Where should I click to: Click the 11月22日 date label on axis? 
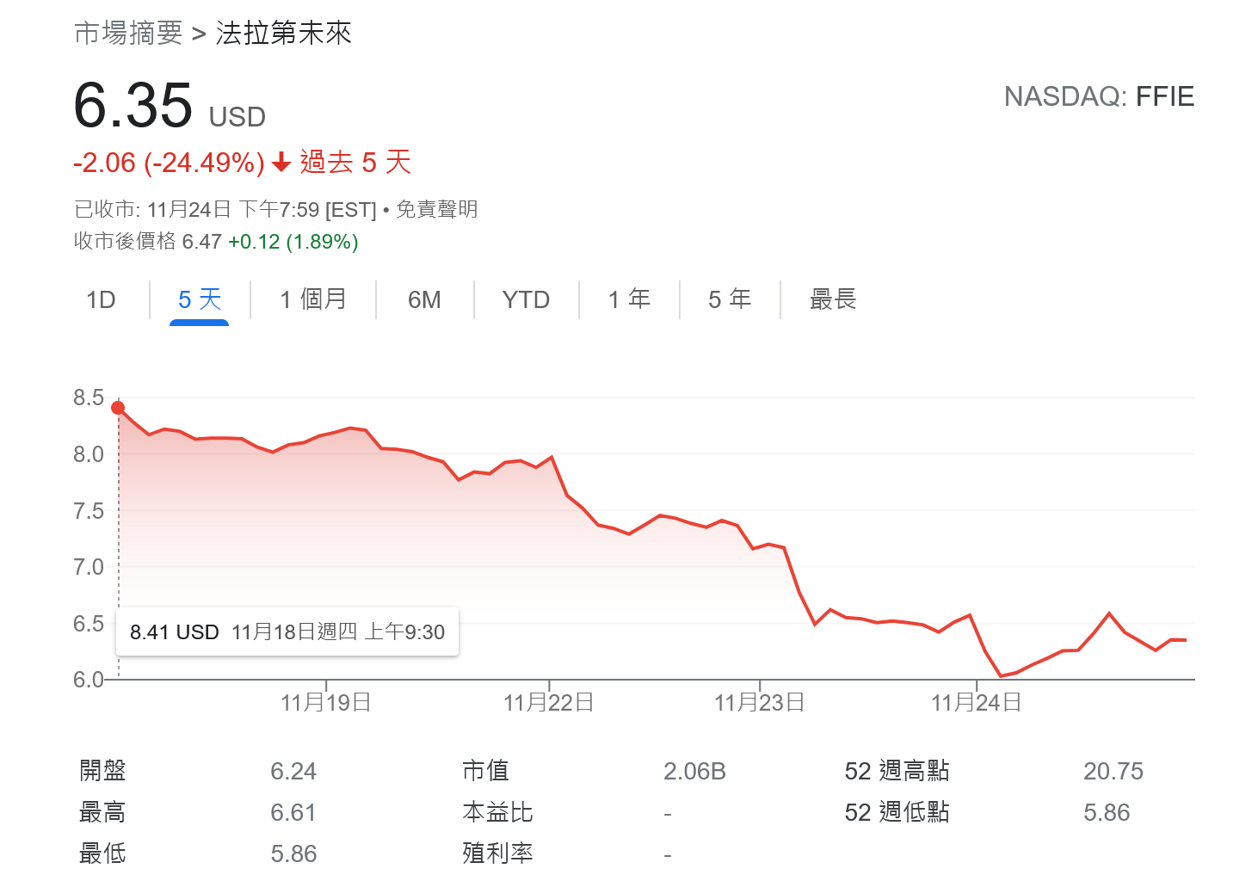(x=548, y=703)
